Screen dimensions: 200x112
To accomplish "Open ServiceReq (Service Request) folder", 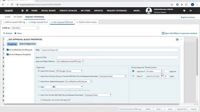I will [19, 50].
